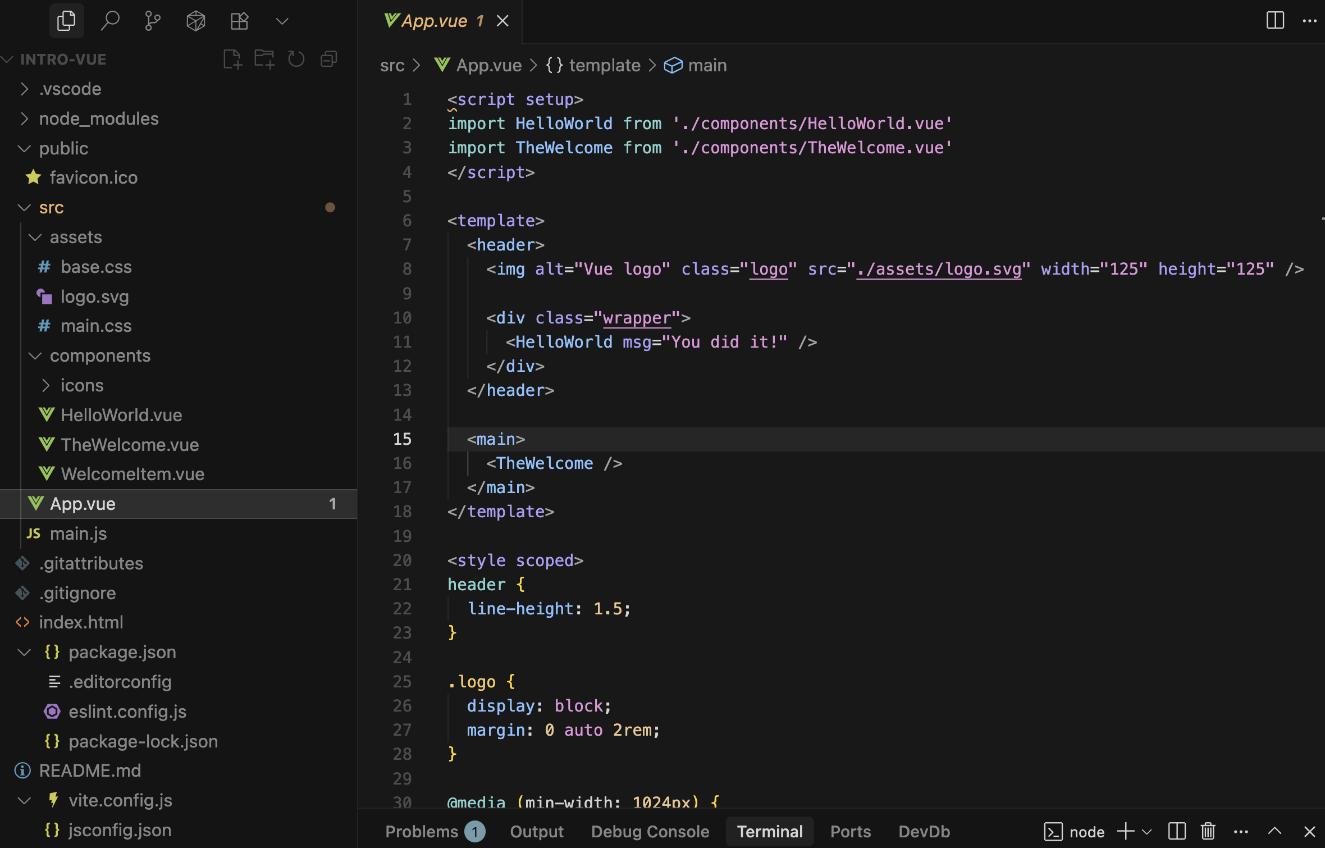
Task: Expand the icons folder
Action: [45, 385]
